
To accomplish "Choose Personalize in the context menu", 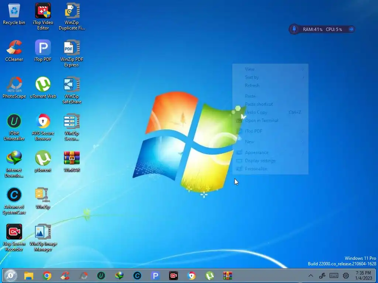I will click(270, 169).
